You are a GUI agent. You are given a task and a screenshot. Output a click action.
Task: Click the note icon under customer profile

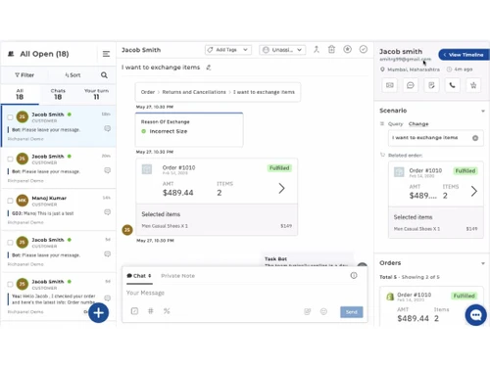point(431,85)
